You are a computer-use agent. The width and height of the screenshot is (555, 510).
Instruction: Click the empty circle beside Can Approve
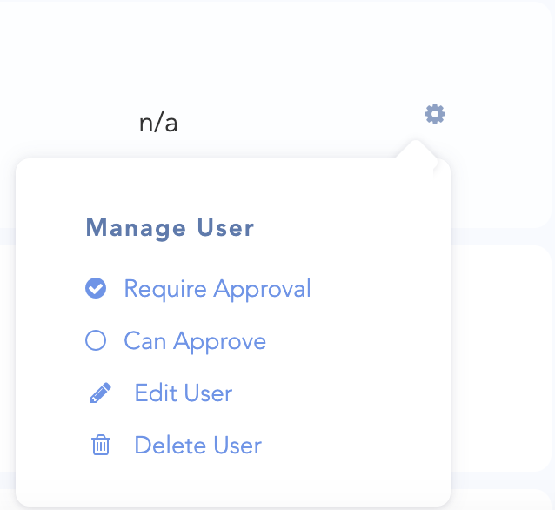(96, 340)
